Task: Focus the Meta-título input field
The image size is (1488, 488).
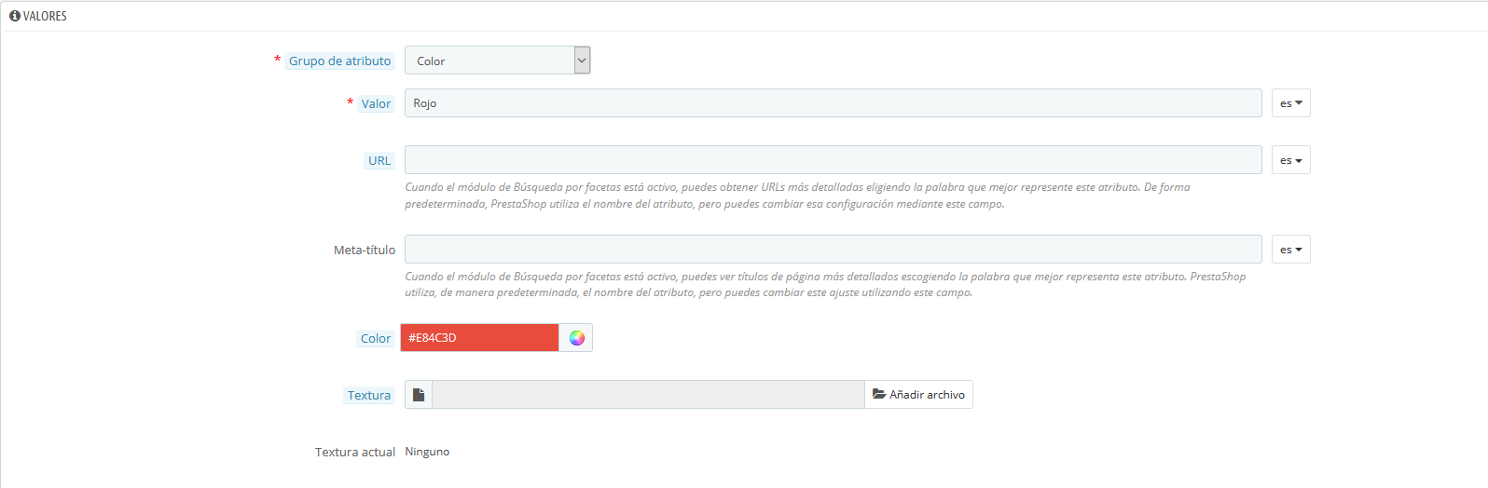Action: point(834,250)
